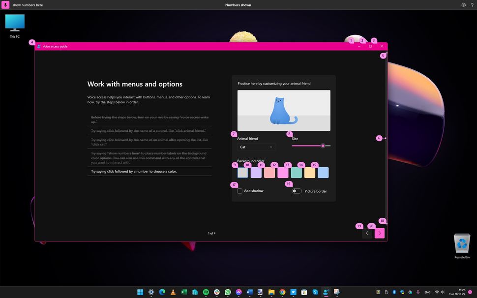Image resolution: width=477 pixels, height=298 pixels.
Task: Open the Animal friend dropdown showing Cat
Action: [x=256, y=147]
